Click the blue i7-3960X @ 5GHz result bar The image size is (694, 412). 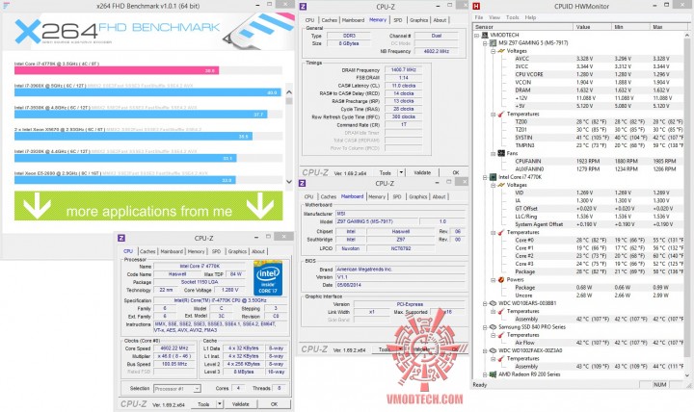pos(147,92)
